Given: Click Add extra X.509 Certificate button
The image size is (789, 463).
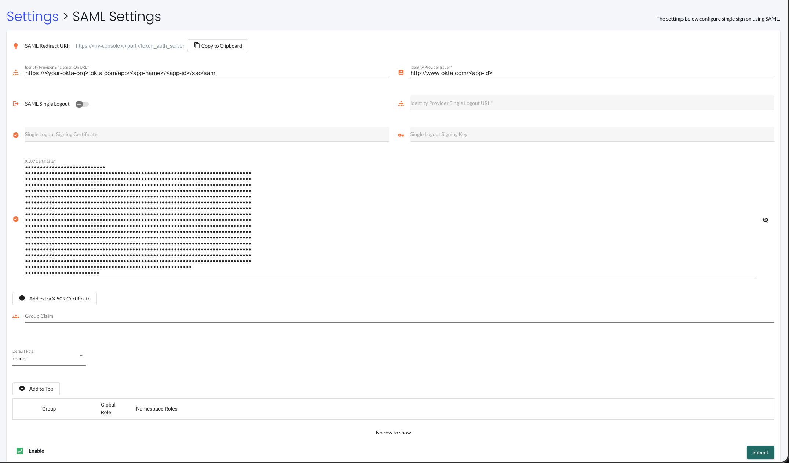Looking at the screenshot, I should click(x=55, y=299).
